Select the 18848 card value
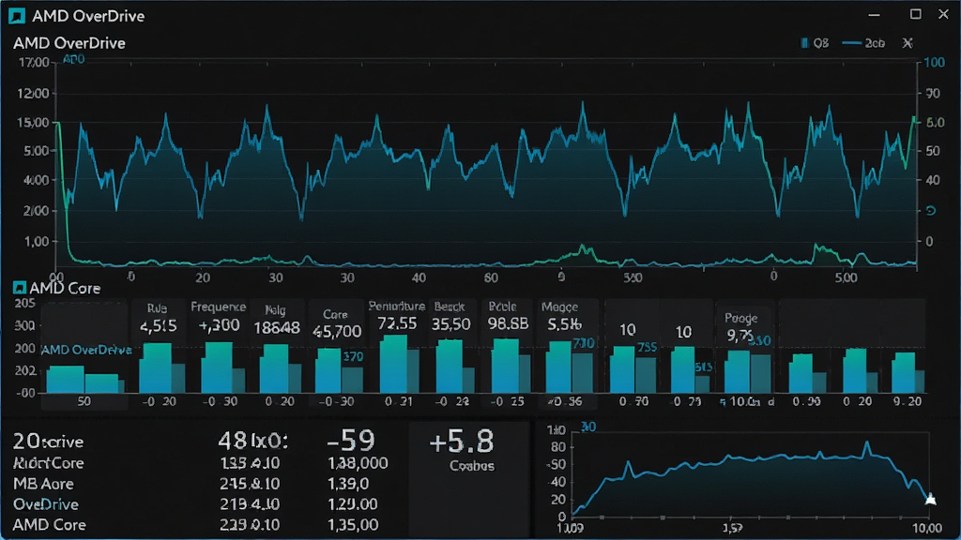This screenshot has width=961, height=540. 277,328
